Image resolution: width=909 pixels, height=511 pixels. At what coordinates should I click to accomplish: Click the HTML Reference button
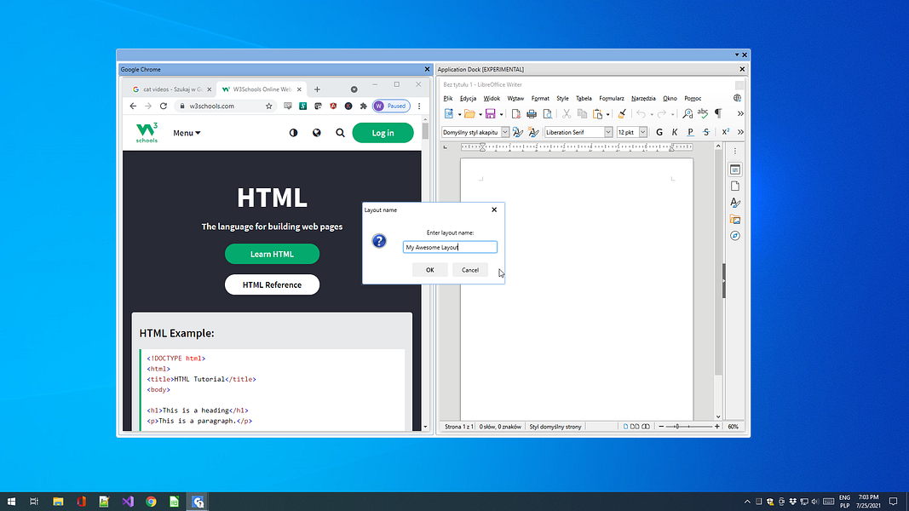pos(272,284)
